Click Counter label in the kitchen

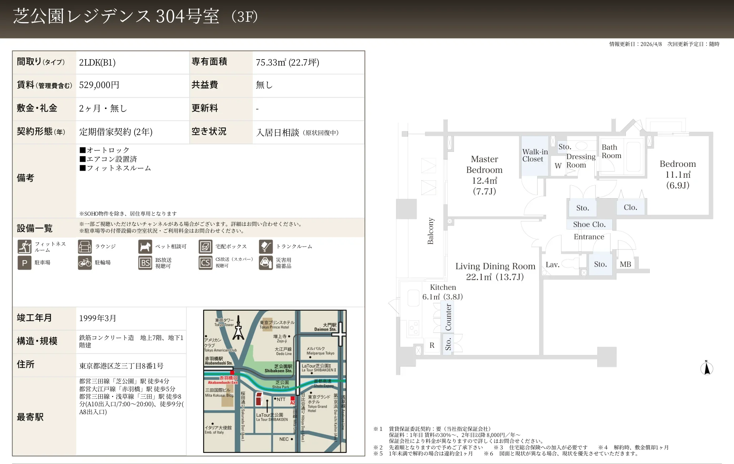(x=448, y=317)
